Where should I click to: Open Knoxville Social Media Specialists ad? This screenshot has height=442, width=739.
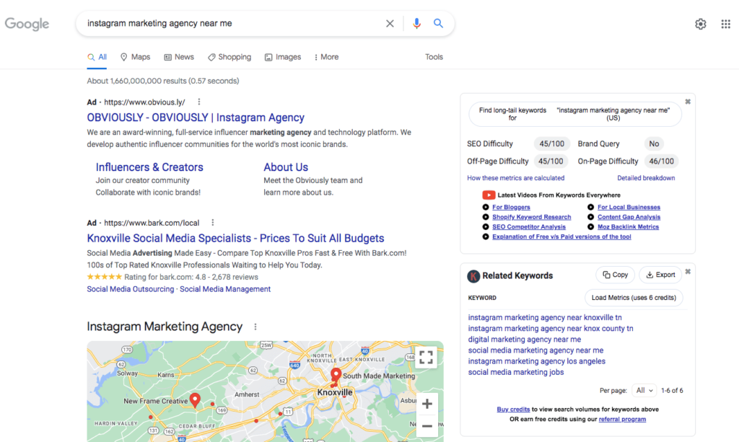point(235,238)
